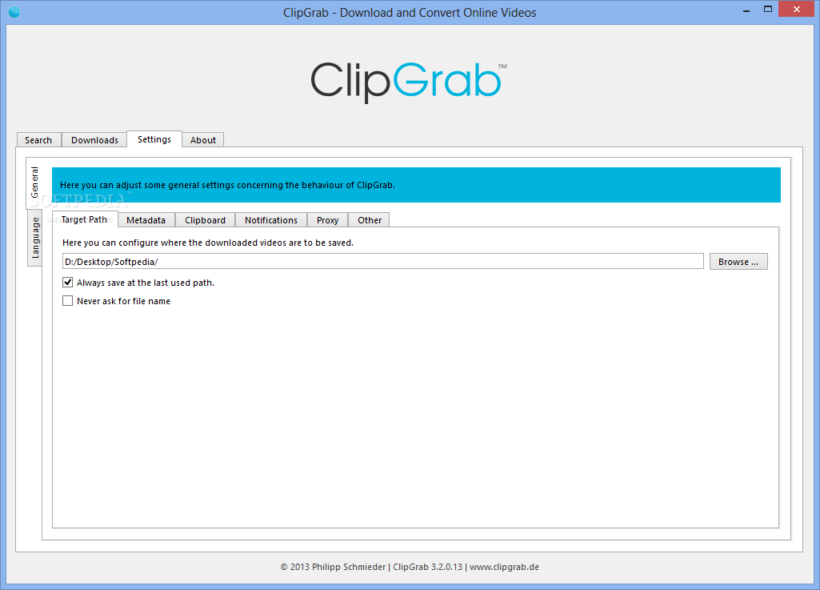Viewport: 820px width, 590px height.
Task: Select the Target Path sub-tab
Action: [85, 219]
